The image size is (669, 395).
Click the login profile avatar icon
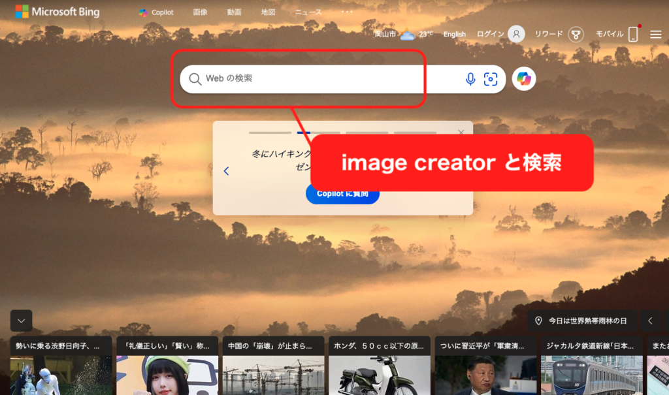(517, 34)
